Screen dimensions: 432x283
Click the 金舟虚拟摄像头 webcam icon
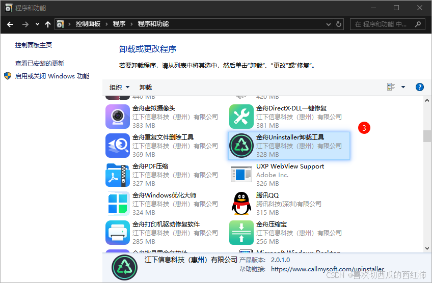pyautogui.click(x=118, y=117)
